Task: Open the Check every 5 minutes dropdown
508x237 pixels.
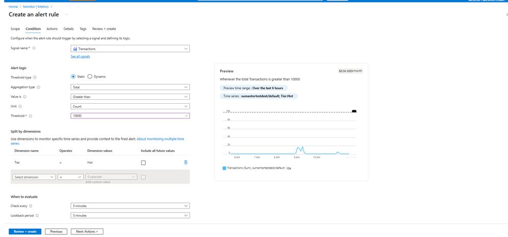Action: pos(130,205)
